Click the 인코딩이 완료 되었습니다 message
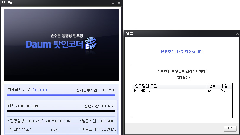Image resolution: width=240 pixels, height=135 pixels. click(x=182, y=52)
